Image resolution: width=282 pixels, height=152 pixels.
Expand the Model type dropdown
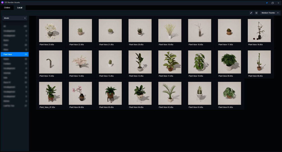(15, 18)
